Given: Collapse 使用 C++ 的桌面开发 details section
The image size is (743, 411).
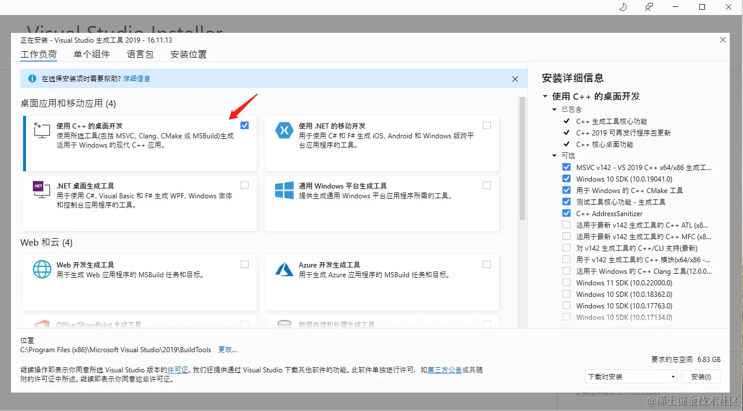Looking at the screenshot, I should pyautogui.click(x=545, y=96).
